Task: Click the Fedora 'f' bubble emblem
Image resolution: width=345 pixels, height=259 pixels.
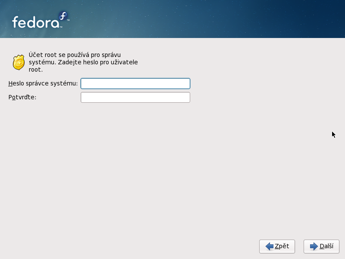Action: click(63, 16)
